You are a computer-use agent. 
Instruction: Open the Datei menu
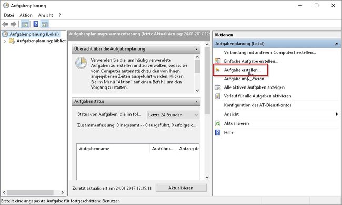click(9, 15)
